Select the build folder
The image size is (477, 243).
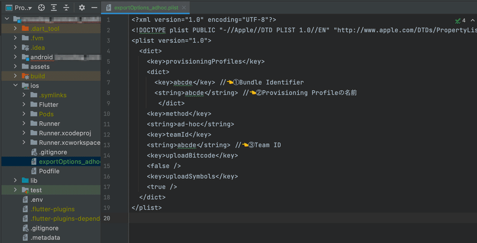coord(38,76)
